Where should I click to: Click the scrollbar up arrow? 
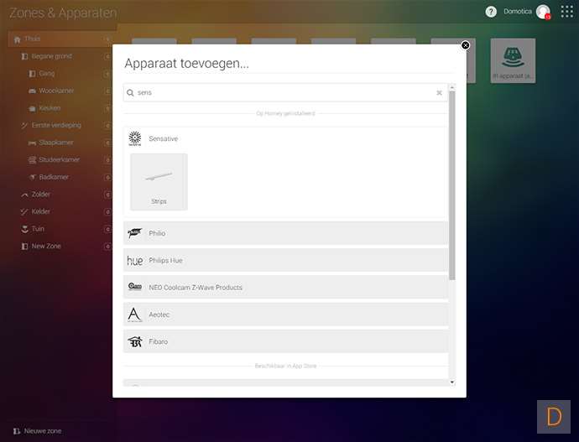(x=452, y=87)
